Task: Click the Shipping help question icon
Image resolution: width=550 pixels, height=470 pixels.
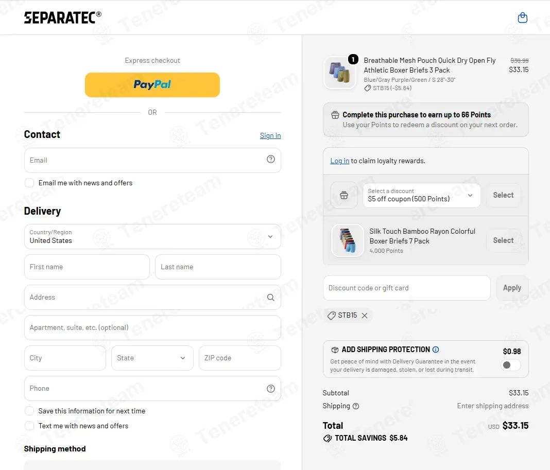Action: click(x=356, y=406)
